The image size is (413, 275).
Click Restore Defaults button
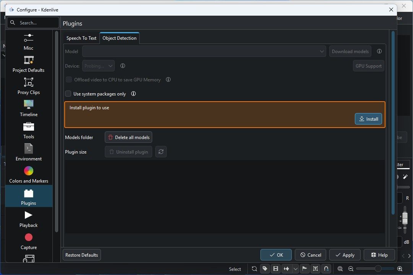click(x=82, y=255)
